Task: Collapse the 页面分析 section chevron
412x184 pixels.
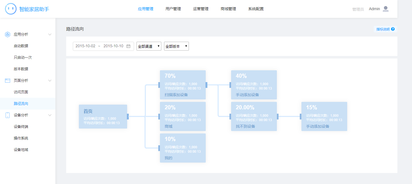Action: pyautogui.click(x=50, y=80)
